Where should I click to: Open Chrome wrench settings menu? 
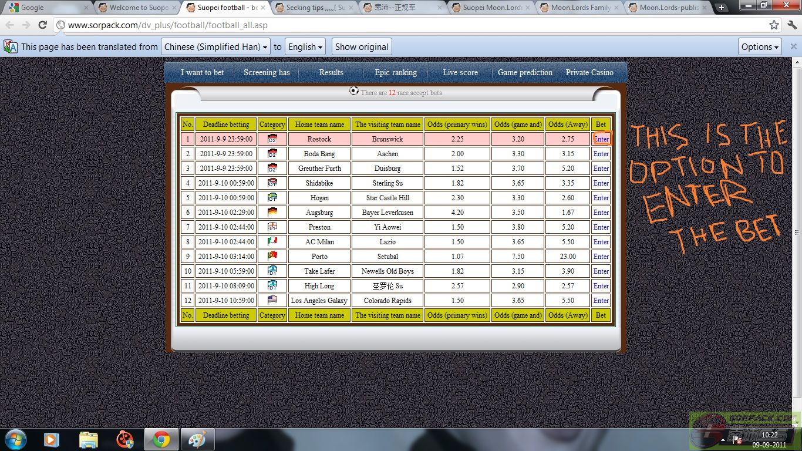[x=792, y=25]
